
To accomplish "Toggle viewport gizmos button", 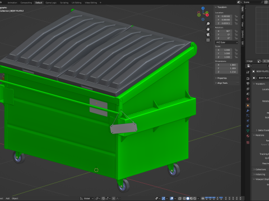I will click(x=164, y=198).
